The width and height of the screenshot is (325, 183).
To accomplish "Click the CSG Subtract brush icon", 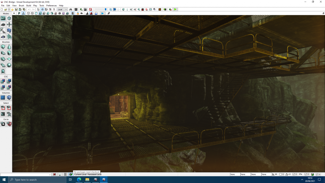I will 9,81.
